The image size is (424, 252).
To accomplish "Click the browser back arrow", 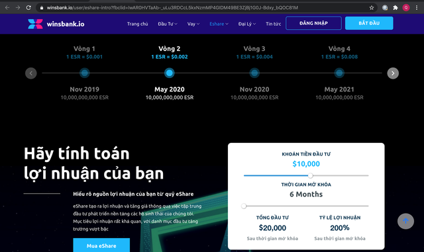I will (7, 7).
